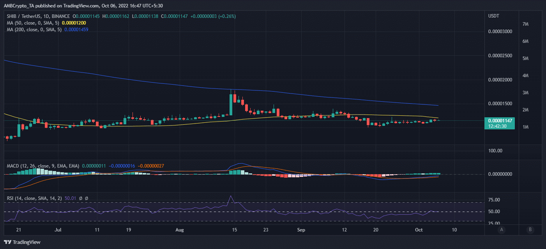
Task: Click the TradingView logo icon
Action: [x=8, y=242]
